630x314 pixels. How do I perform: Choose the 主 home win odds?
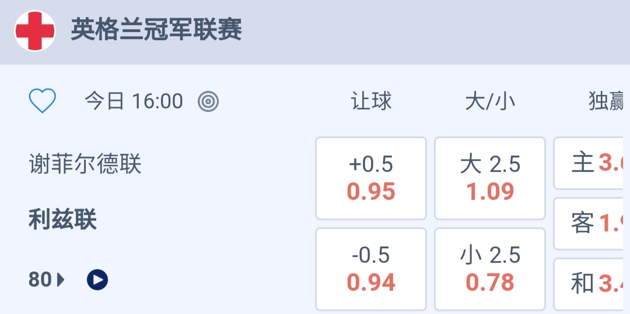coord(592,163)
